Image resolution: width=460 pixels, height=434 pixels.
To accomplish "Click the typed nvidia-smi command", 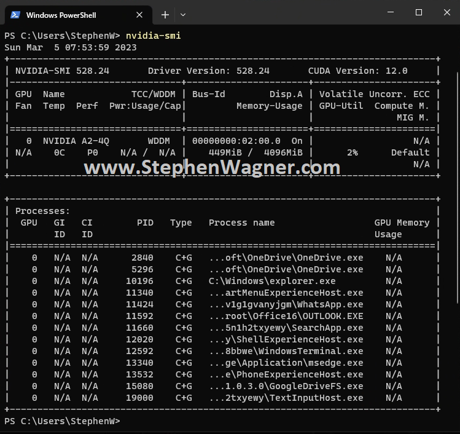I will (153, 36).
